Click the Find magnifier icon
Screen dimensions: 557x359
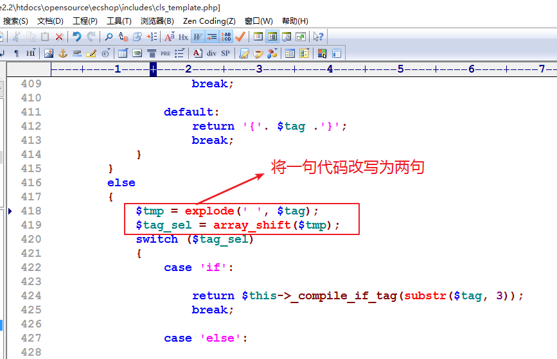tap(109, 37)
